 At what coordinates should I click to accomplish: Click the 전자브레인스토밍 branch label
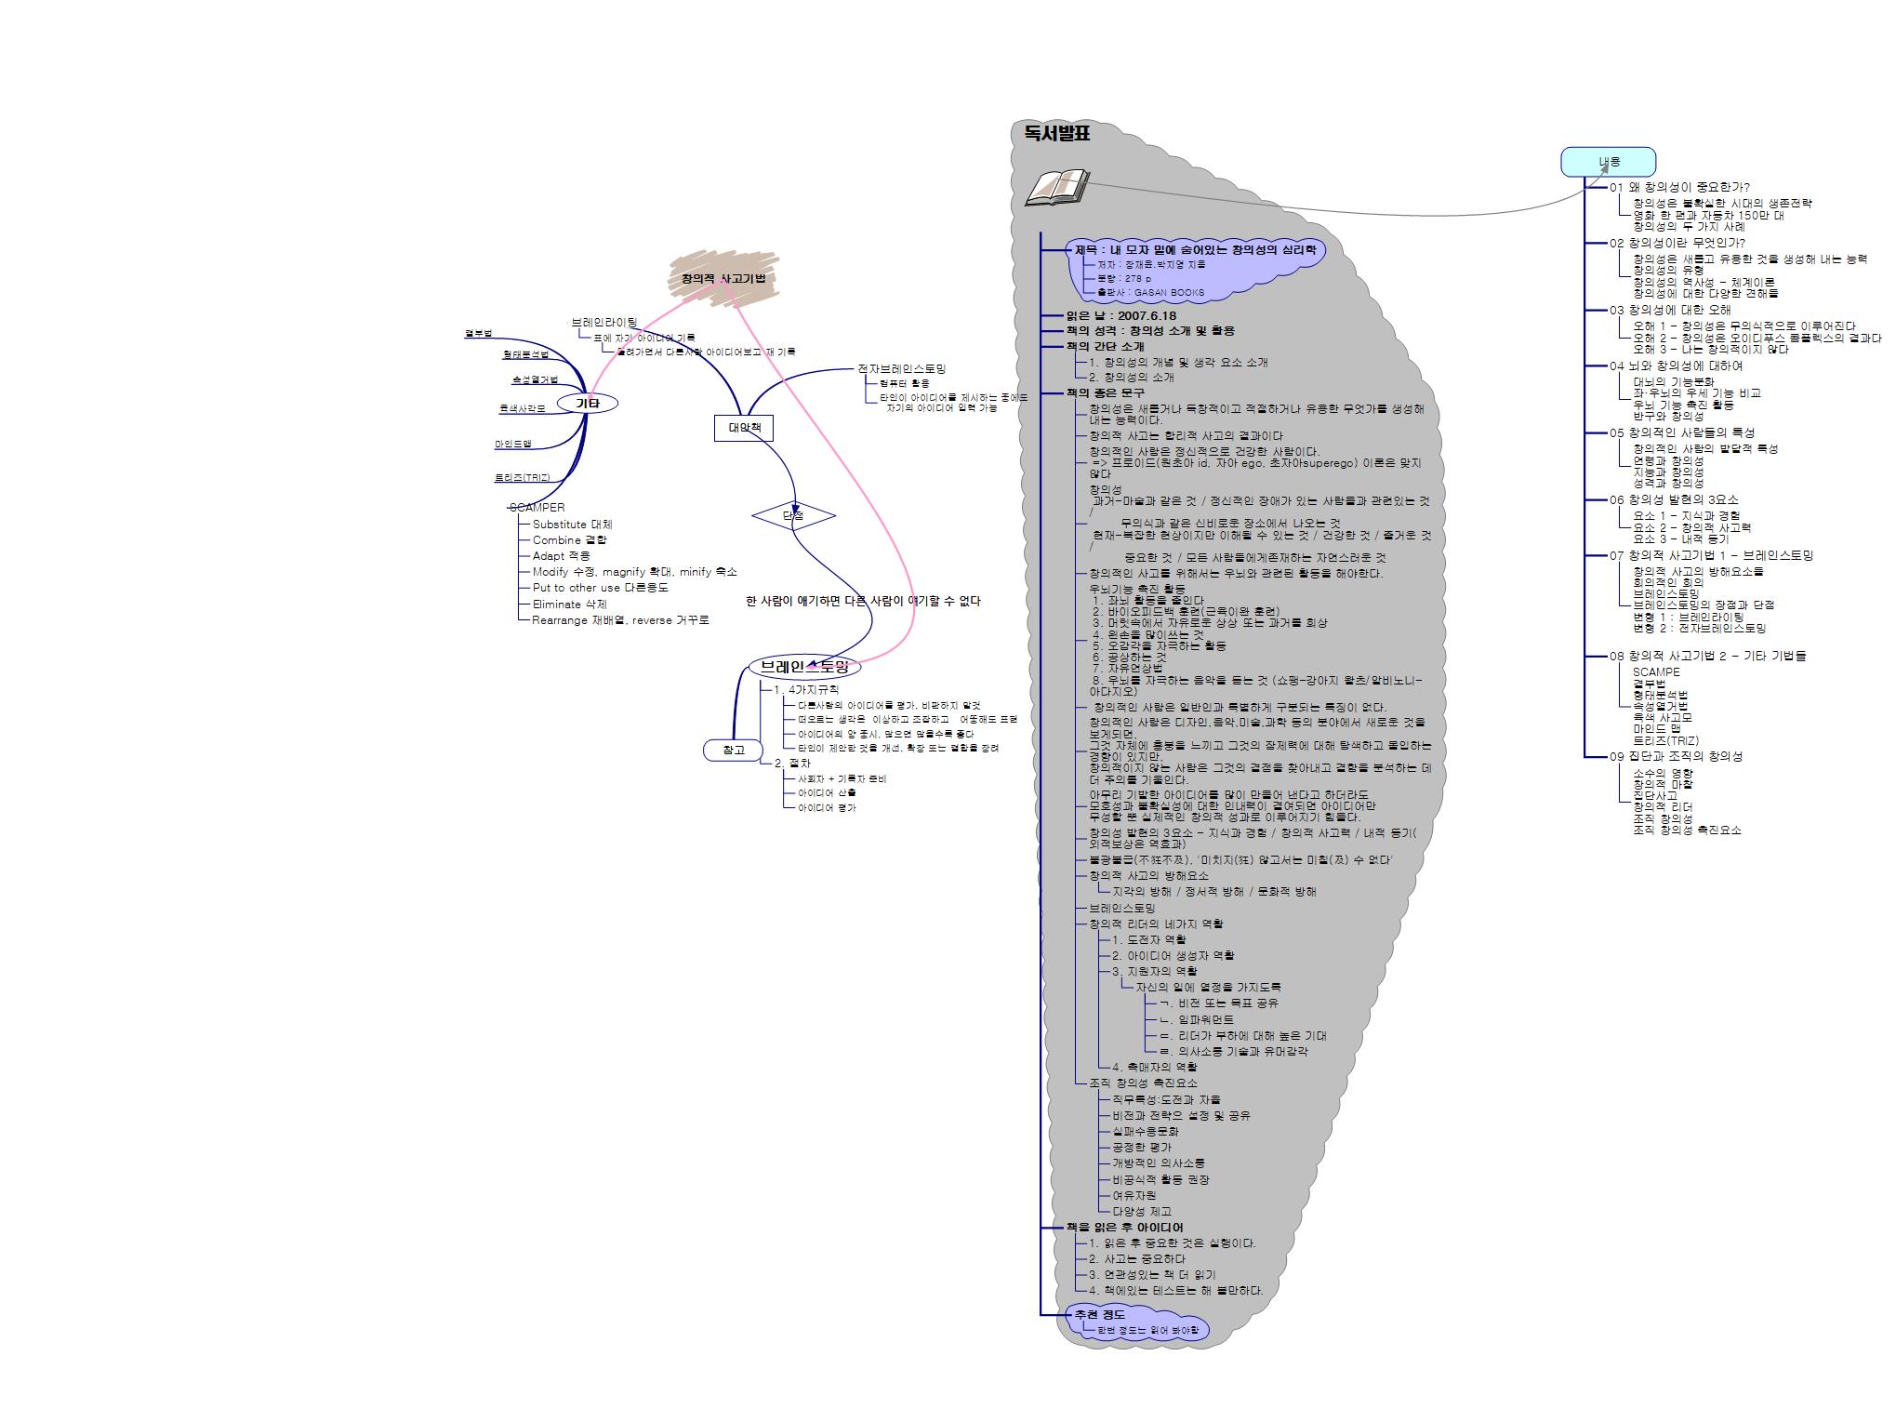pyautogui.click(x=901, y=369)
